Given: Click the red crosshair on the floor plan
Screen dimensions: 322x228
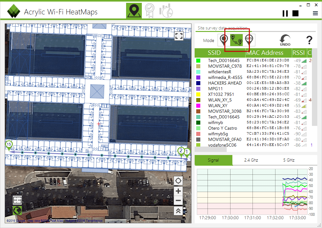Looking at the screenshot, I should coord(98,124).
